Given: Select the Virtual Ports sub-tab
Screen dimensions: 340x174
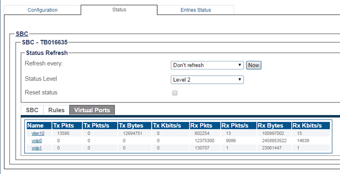Looking at the screenshot, I should (92, 110).
